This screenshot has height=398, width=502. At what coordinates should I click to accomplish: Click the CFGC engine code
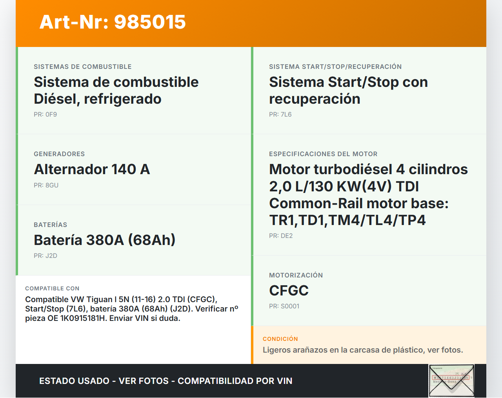point(289,291)
